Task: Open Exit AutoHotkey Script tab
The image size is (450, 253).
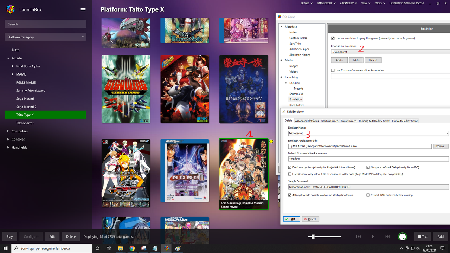Action: 405,121
